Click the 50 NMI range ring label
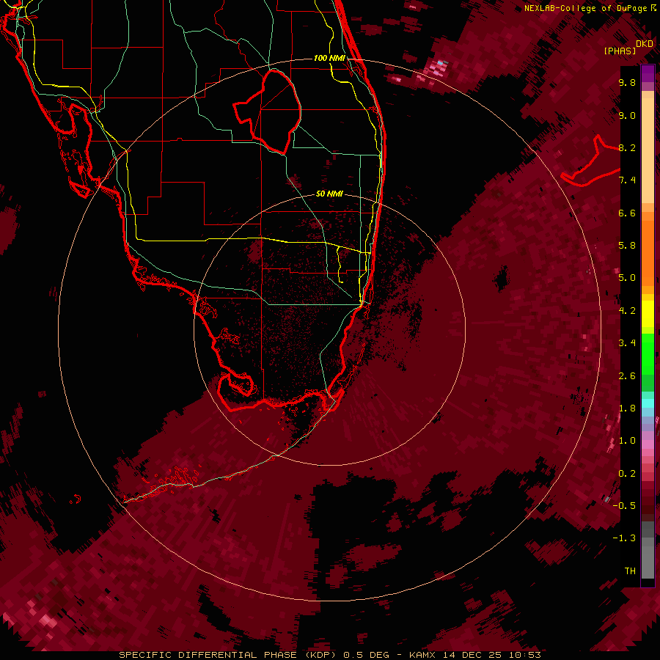660x660 pixels. 329,194
